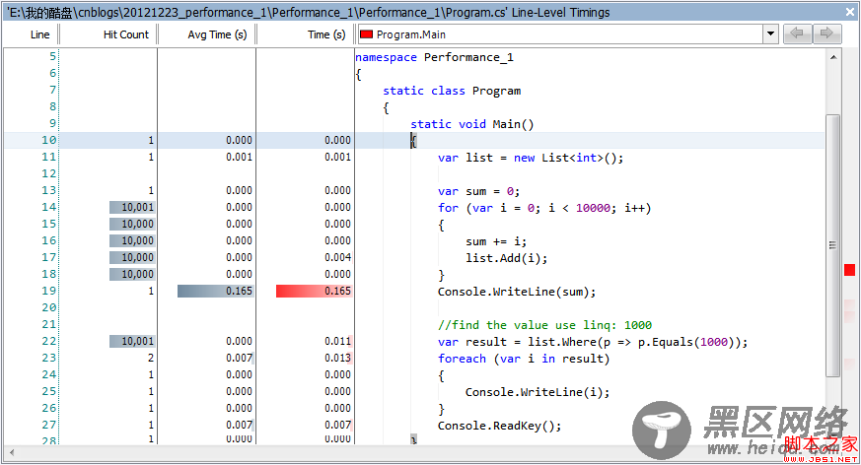The width and height of the screenshot is (861, 465).
Task: Click 'static void Main()' in code
Action: tap(472, 124)
